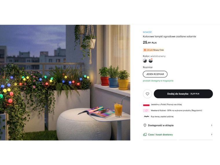Open the balcony lights product image
Screen dimensions: 220x165
pyautogui.click(x=65, y=82)
